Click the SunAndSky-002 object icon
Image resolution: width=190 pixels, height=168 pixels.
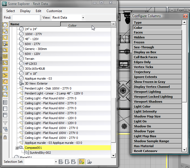pyautogui.click(x=26, y=153)
